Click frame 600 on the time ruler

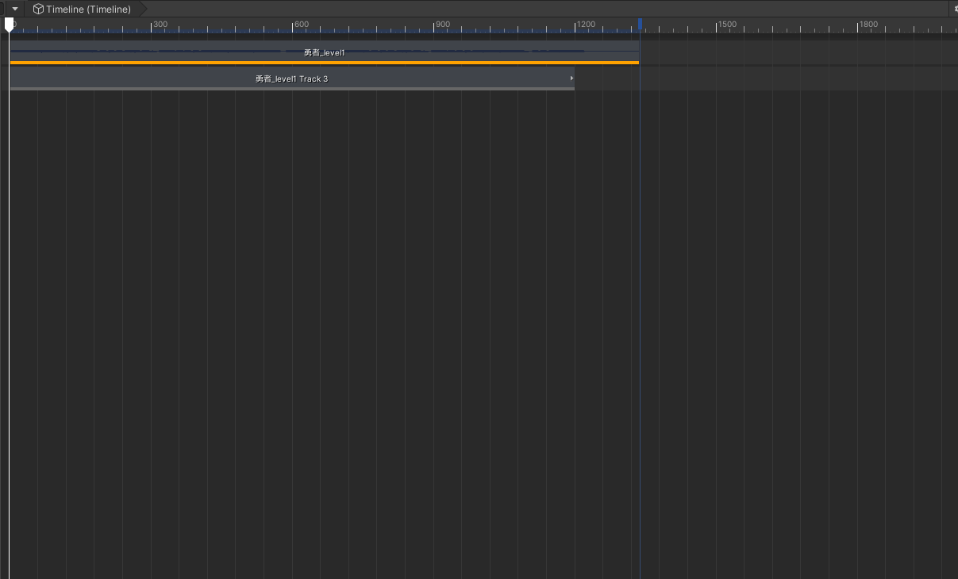[x=301, y=25]
